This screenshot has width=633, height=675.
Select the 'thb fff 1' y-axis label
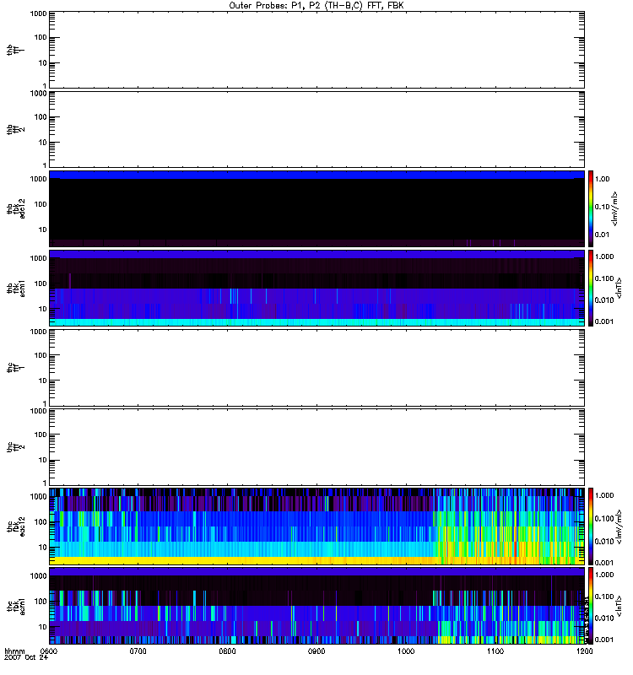[15, 50]
